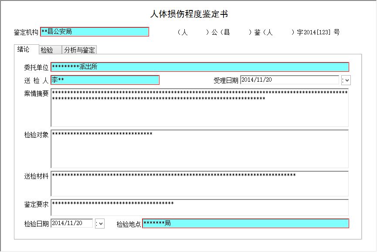377x252 pixels.
Task: Click the 检验对象 label
Action: pyautogui.click(x=36, y=135)
